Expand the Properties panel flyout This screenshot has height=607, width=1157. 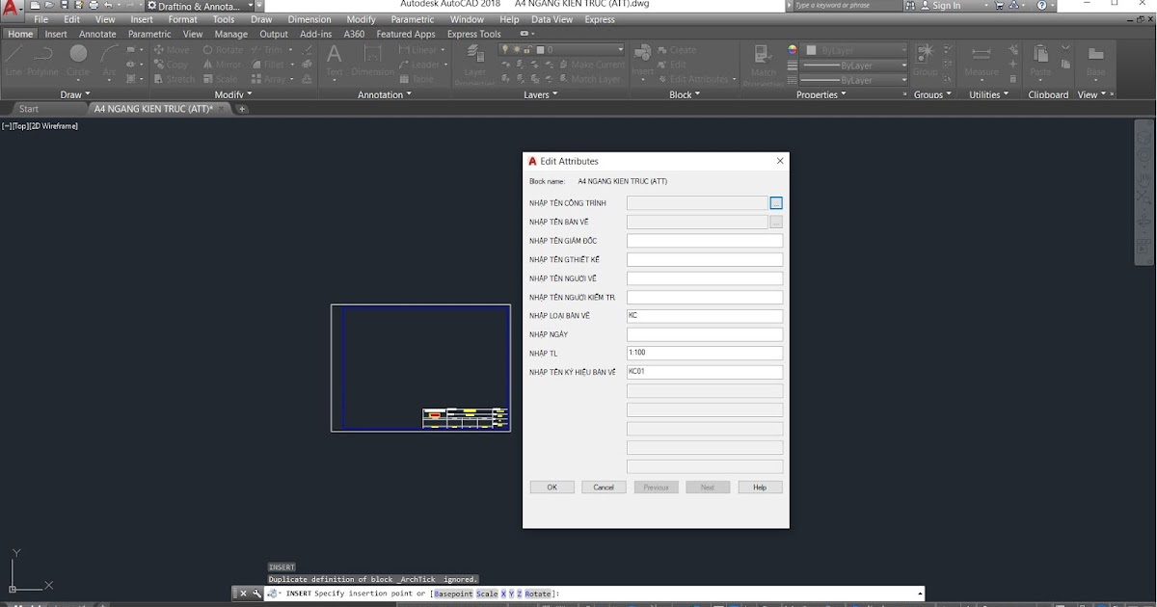[821, 94]
